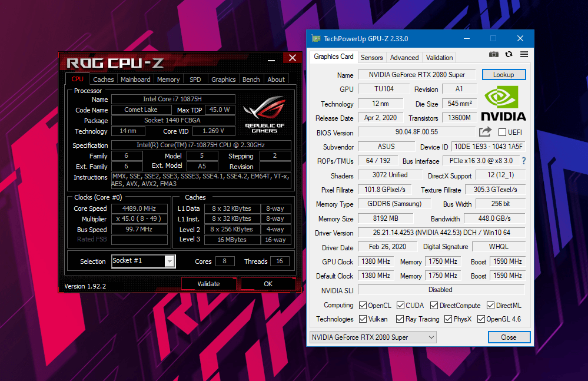Open Bus Interface help via question mark
Image resolution: width=588 pixels, height=381 pixels.
[x=523, y=161]
